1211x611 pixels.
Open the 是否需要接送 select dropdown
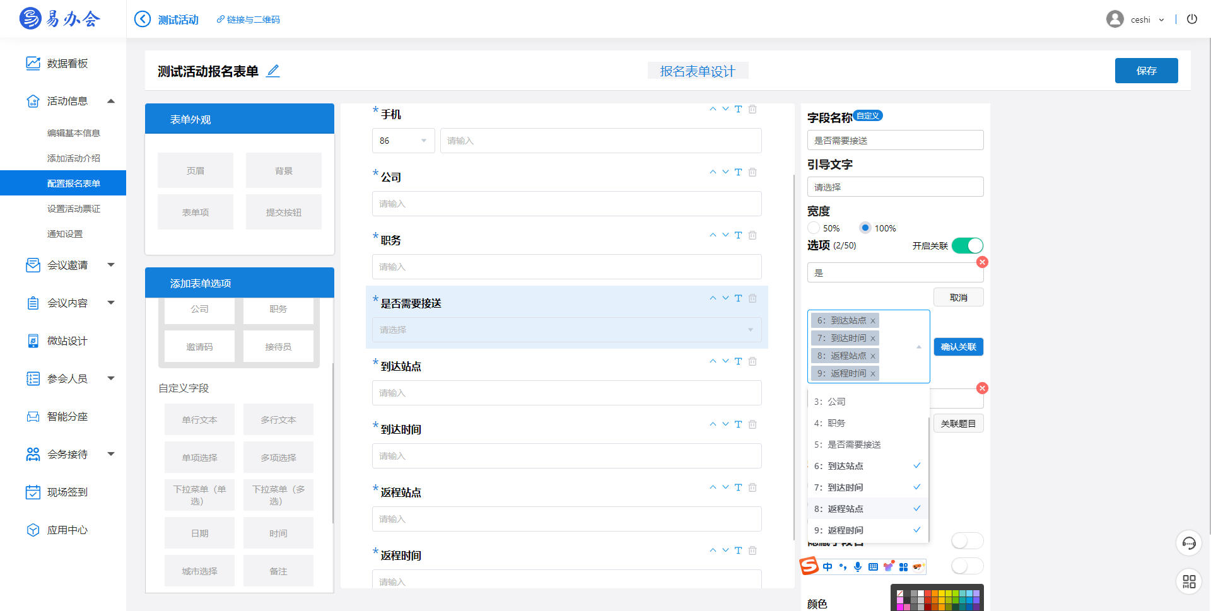566,330
